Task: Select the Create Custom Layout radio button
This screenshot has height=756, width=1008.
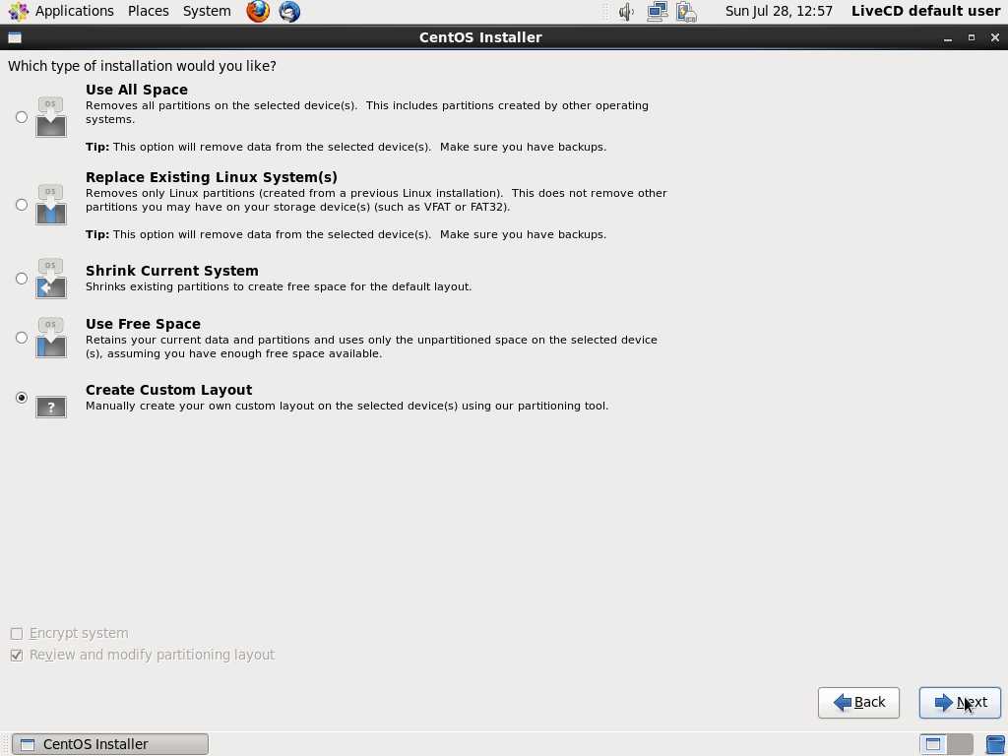Action: pyautogui.click(x=22, y=398)
